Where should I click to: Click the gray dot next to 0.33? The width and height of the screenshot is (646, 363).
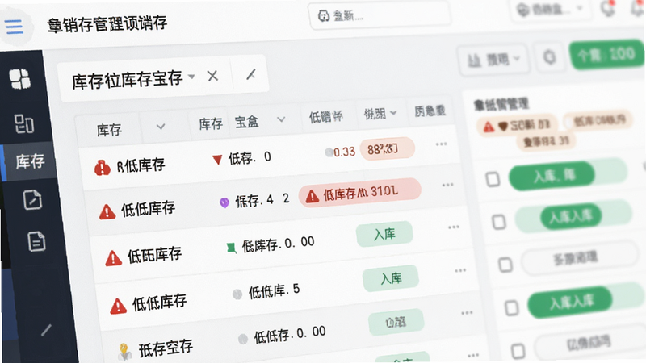(329, 152)
